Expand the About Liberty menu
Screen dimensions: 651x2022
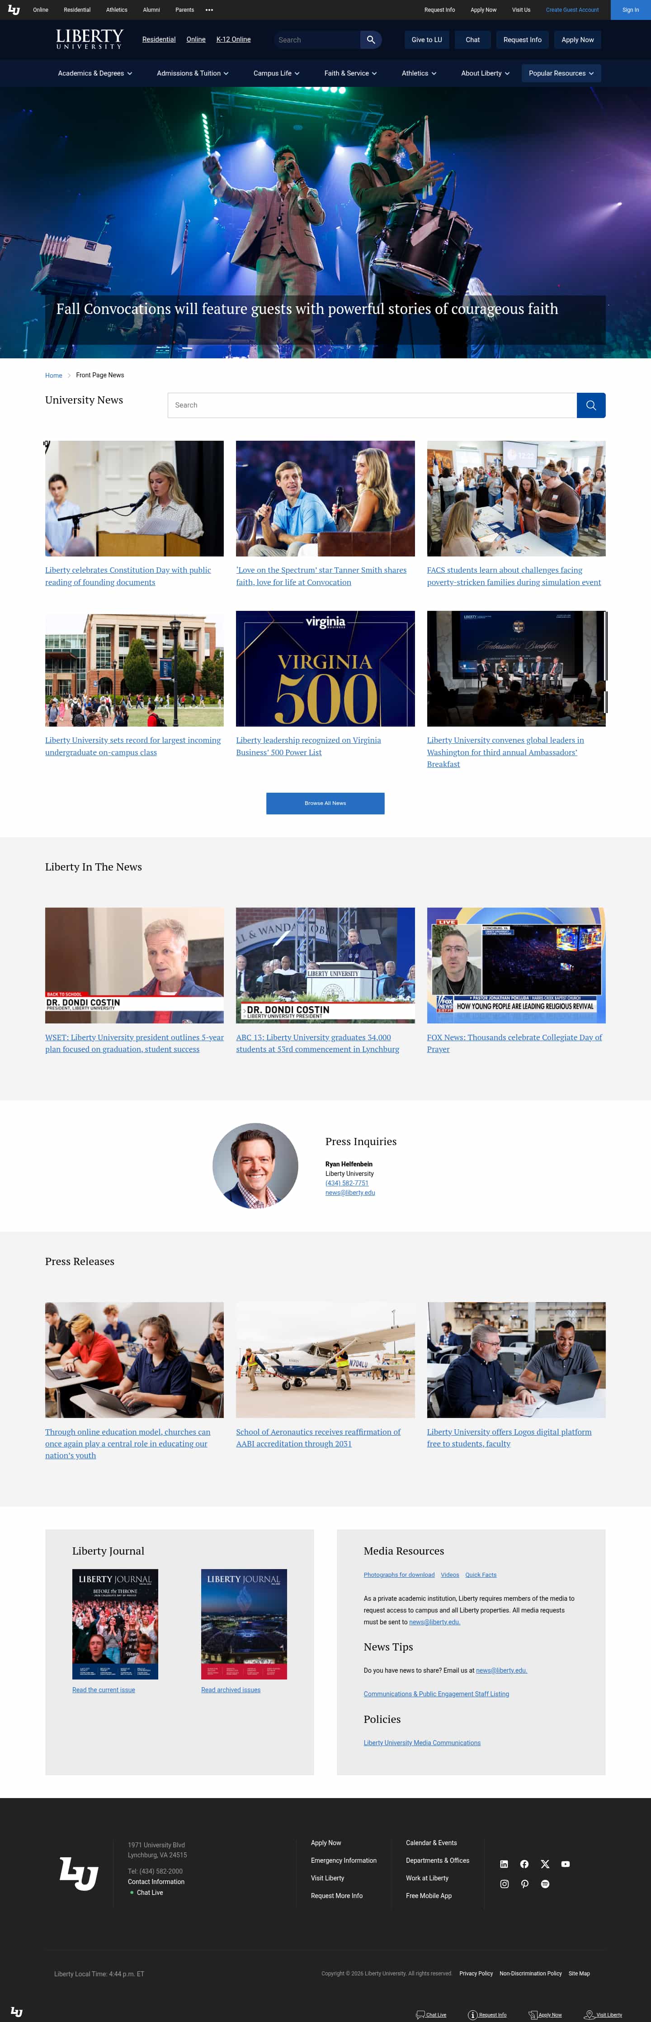[x=486, y=73]
